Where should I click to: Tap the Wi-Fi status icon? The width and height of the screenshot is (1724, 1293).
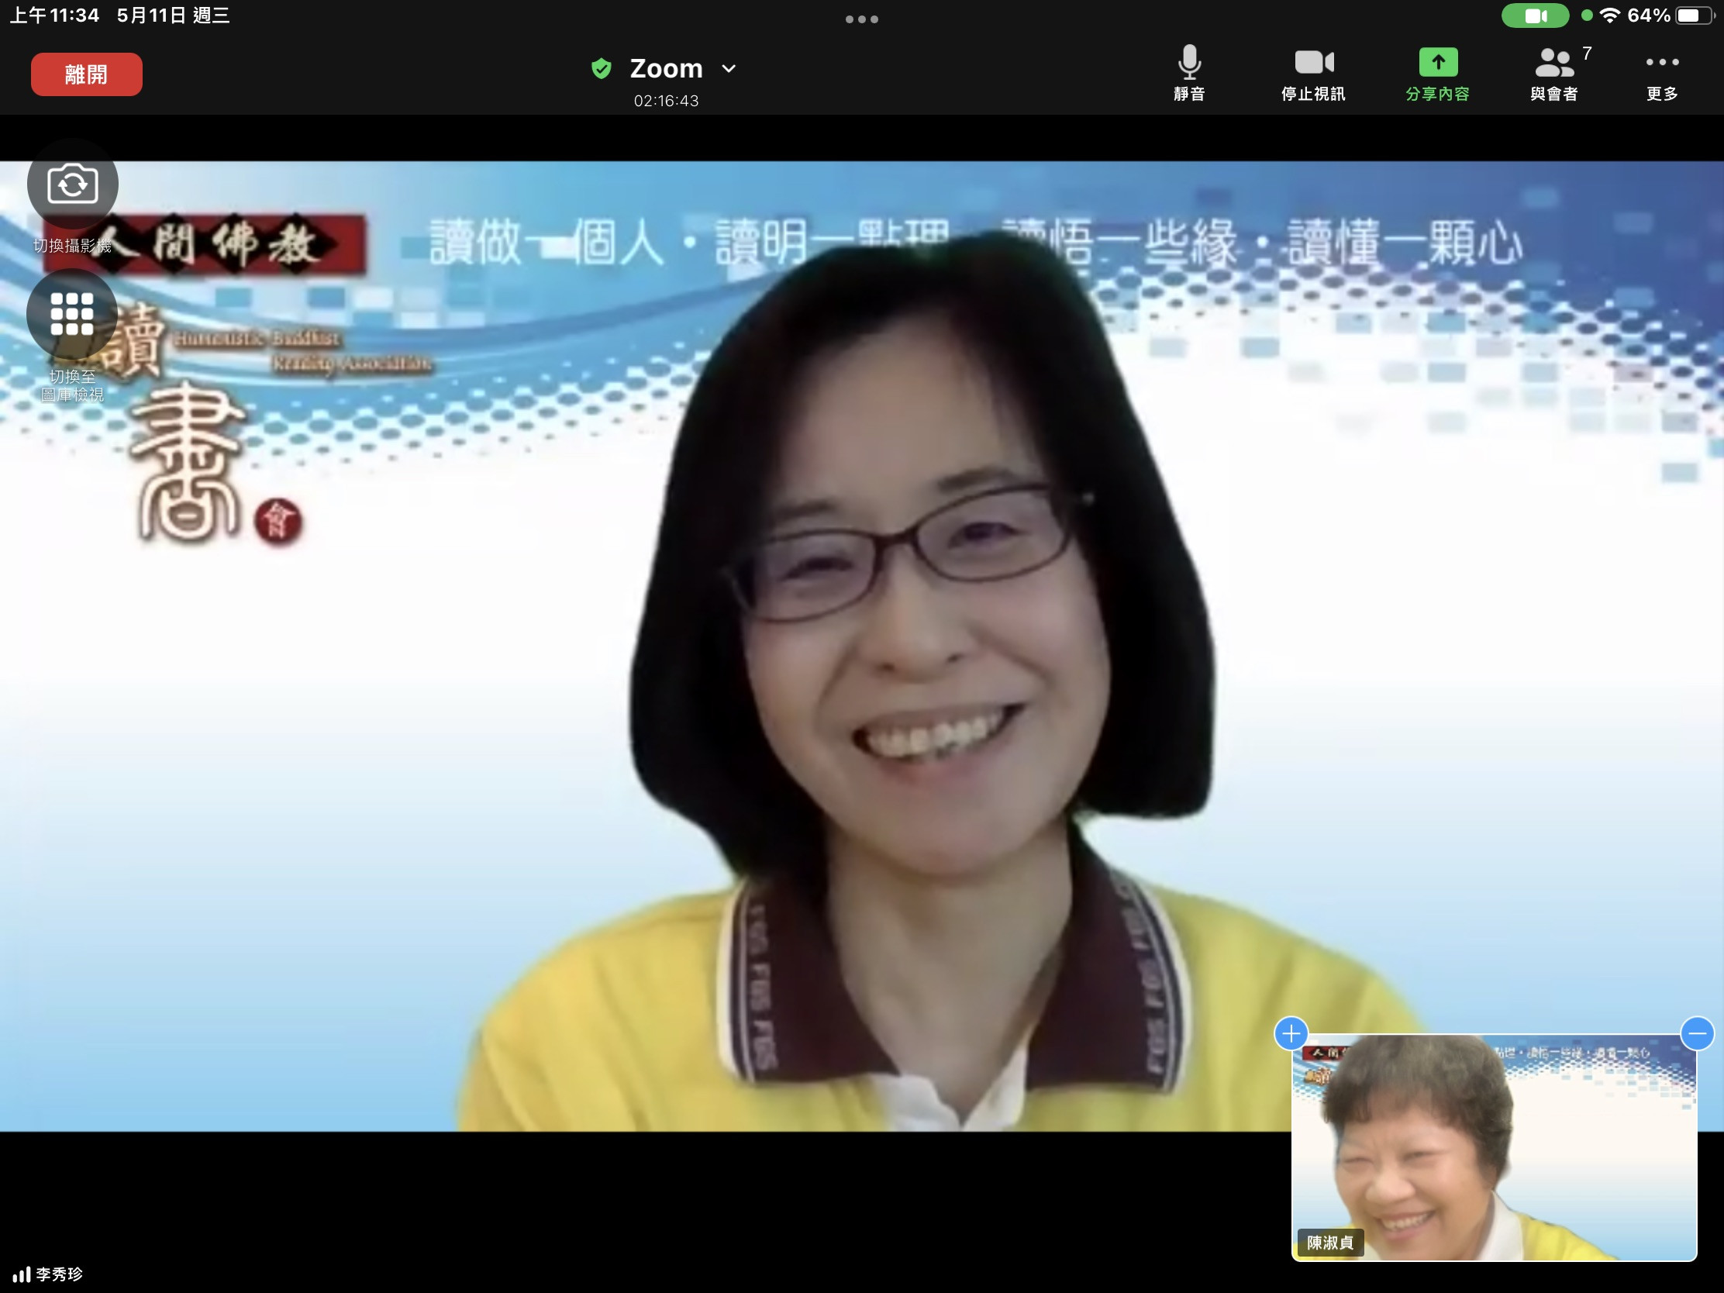click(1609, 16)
